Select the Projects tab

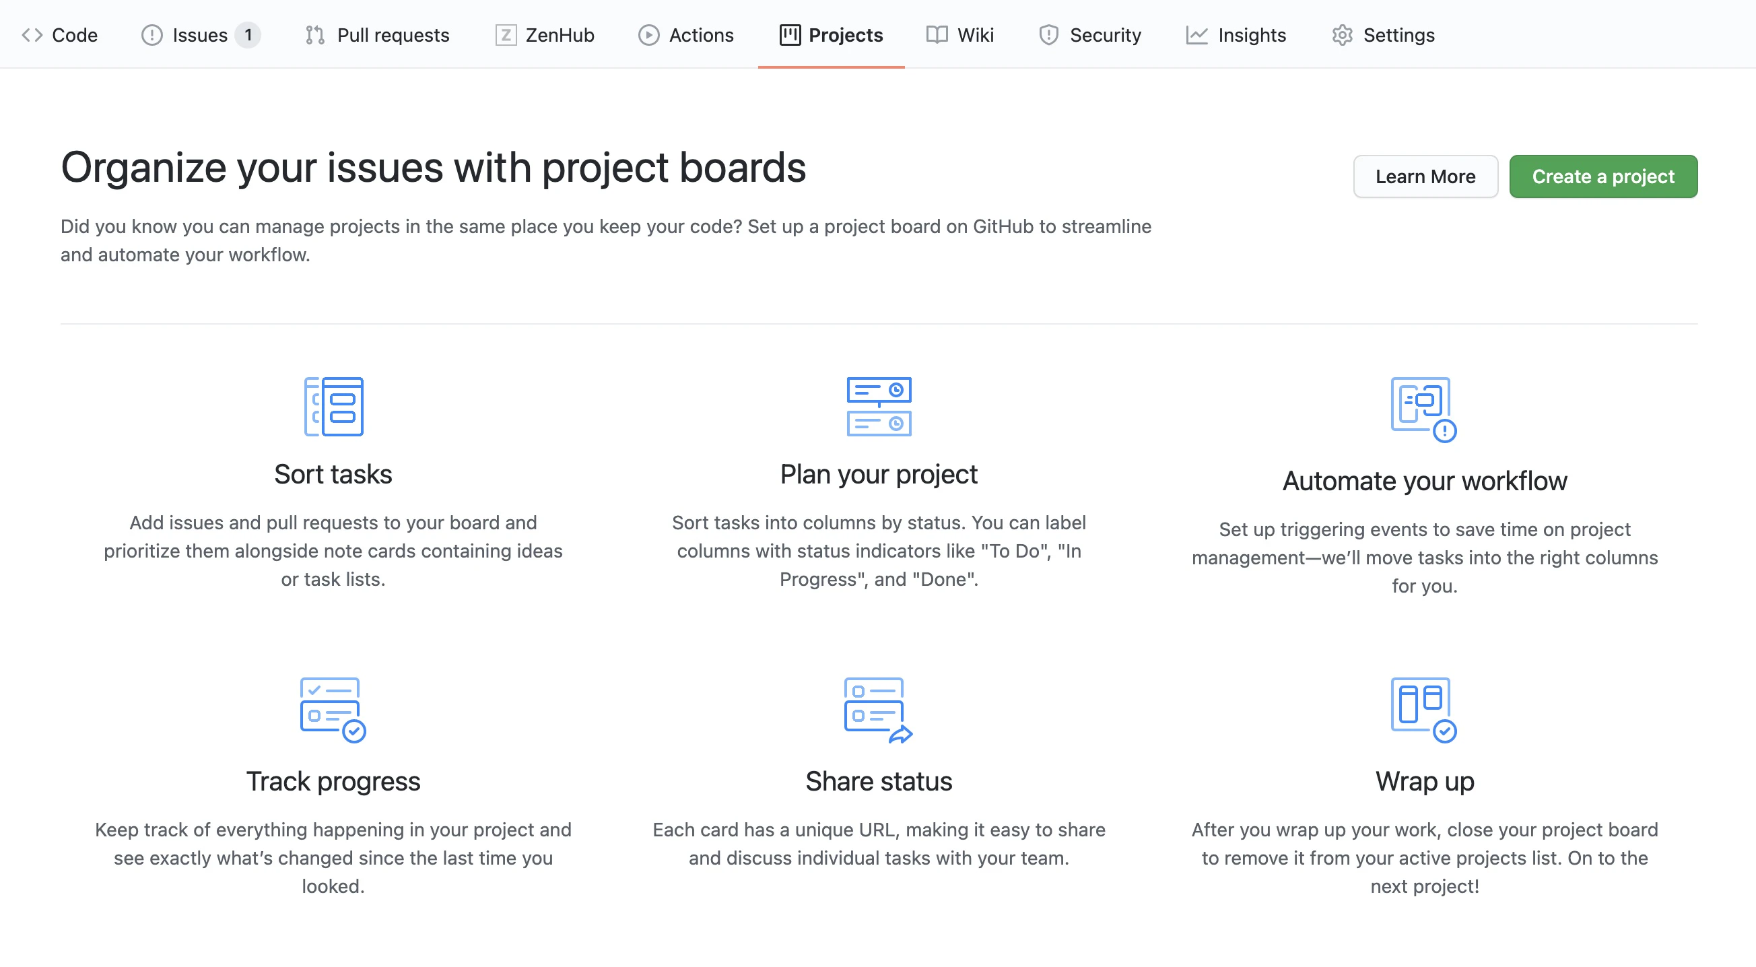click(831, 35)
